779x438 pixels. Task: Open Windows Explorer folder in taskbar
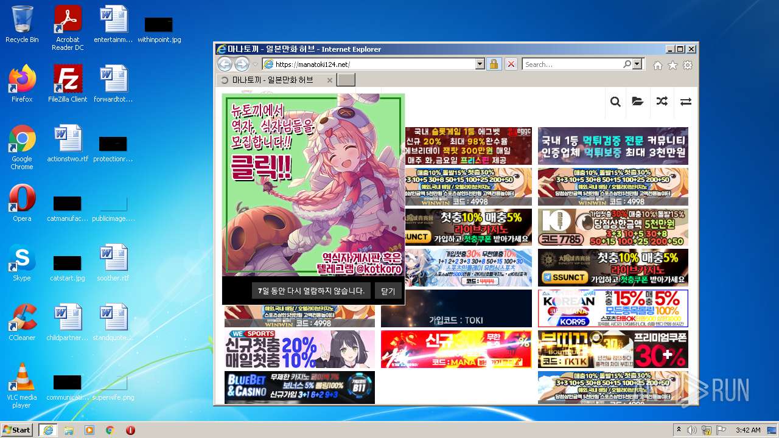point(69,429)
